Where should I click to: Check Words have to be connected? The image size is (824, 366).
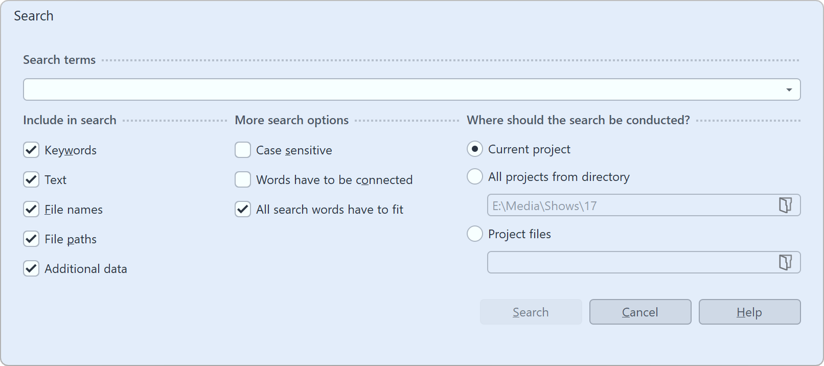click(242, 179)
